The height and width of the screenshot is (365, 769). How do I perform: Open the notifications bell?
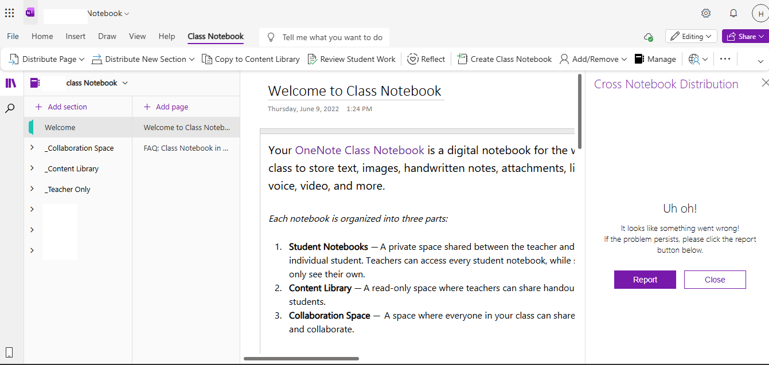tap(733, 13)
